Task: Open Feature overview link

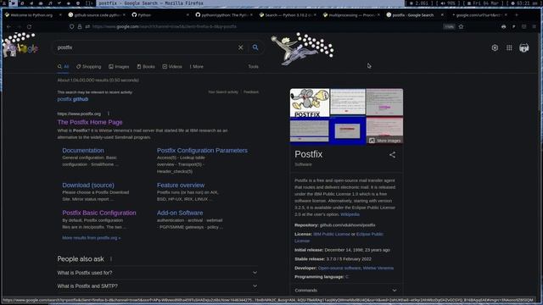Action: coord(181,185)
